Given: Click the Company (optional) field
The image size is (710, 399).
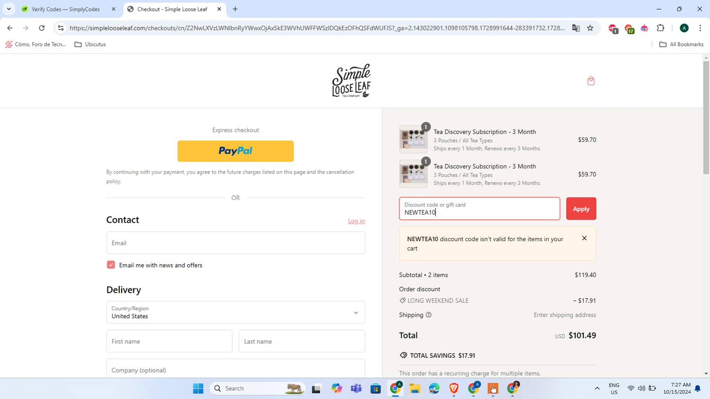Looking at the screenshot, I should (x=235, y=369).
